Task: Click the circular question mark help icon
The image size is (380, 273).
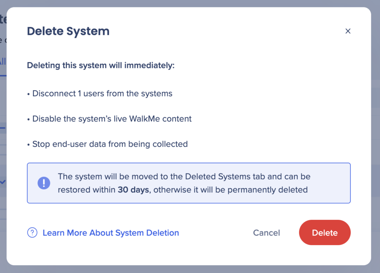Action: coord(32,233)
